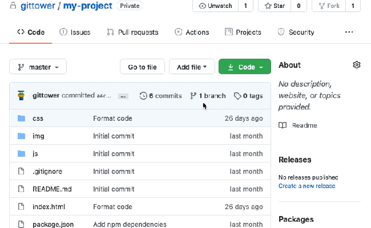
Task: Click Create a new release
Action: click(x=307, y=186)
